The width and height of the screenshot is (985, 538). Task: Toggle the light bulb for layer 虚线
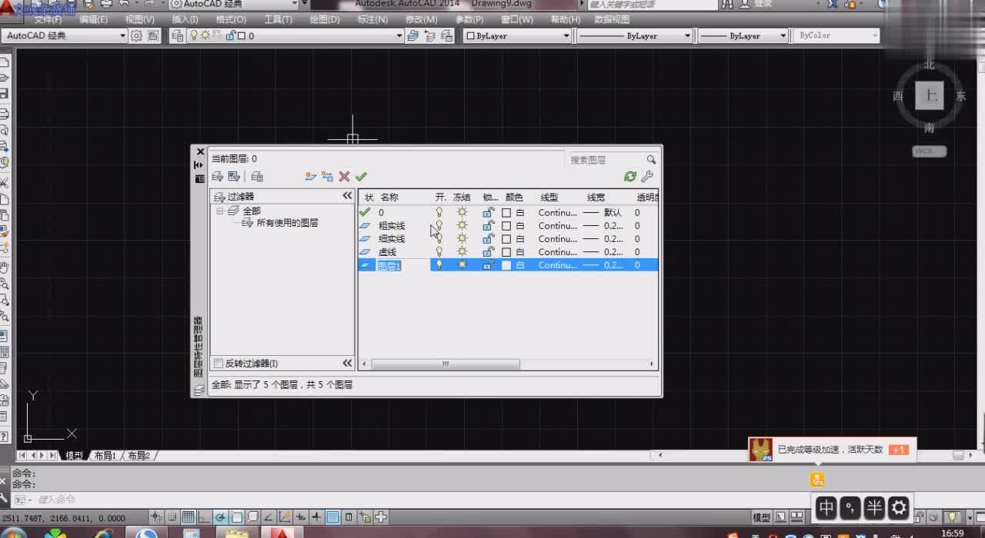439,251
